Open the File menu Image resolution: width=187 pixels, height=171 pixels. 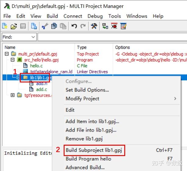pos(7,16)
